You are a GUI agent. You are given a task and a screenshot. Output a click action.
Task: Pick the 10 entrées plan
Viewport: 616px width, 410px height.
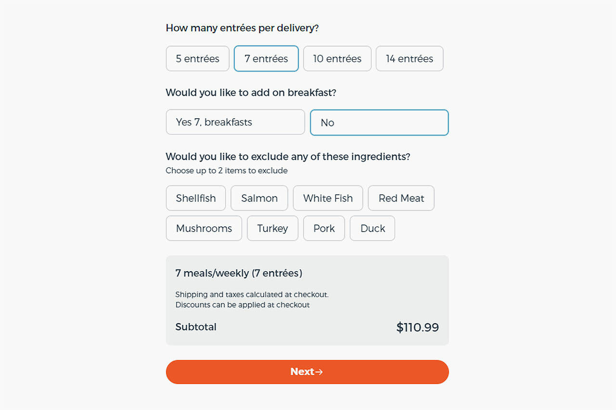tap(337, 59)
